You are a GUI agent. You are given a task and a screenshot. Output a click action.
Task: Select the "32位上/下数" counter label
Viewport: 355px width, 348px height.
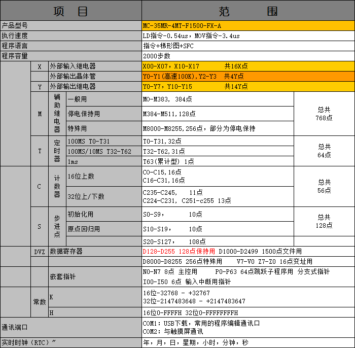click(86, 196)
